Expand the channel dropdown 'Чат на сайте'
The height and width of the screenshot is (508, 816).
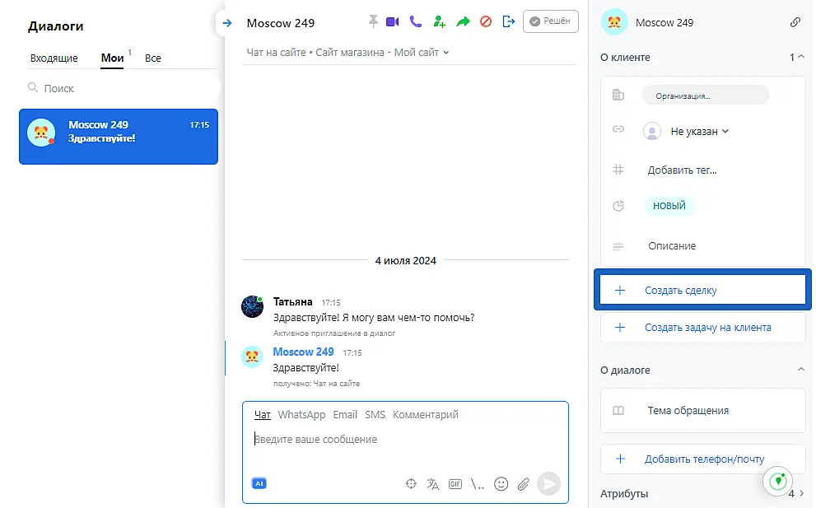pyautogui.click(x=348, y=53)
